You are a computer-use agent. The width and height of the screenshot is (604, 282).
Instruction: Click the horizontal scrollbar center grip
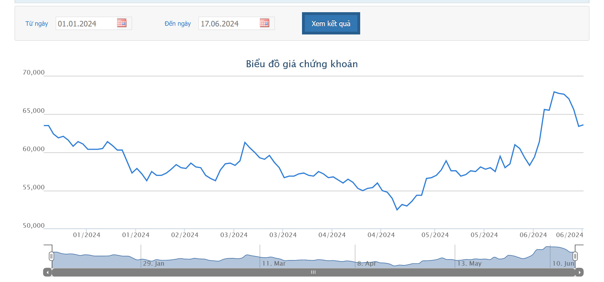coord(313,272)
